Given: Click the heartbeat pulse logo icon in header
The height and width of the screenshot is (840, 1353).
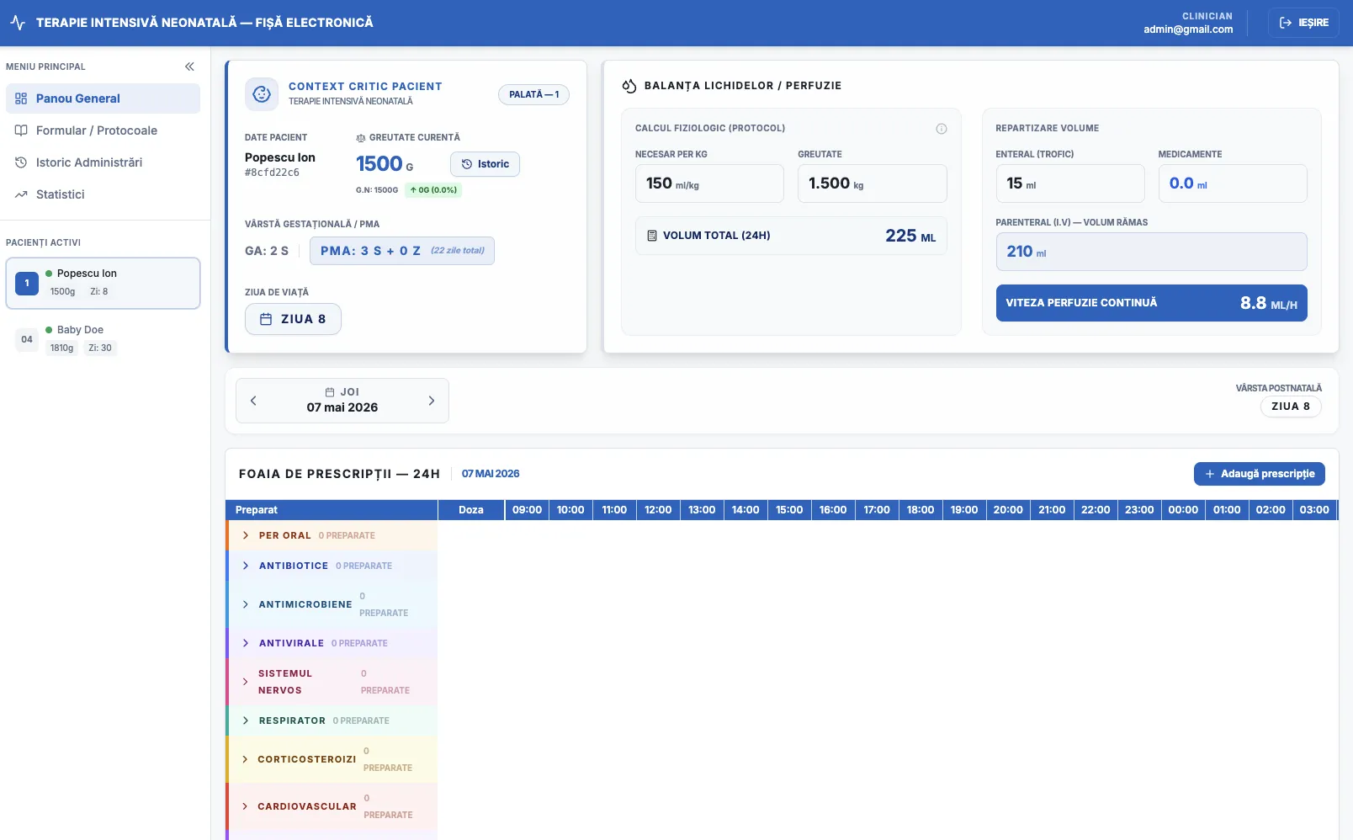Looking at the screenshot, I should (x=18, y=23).
